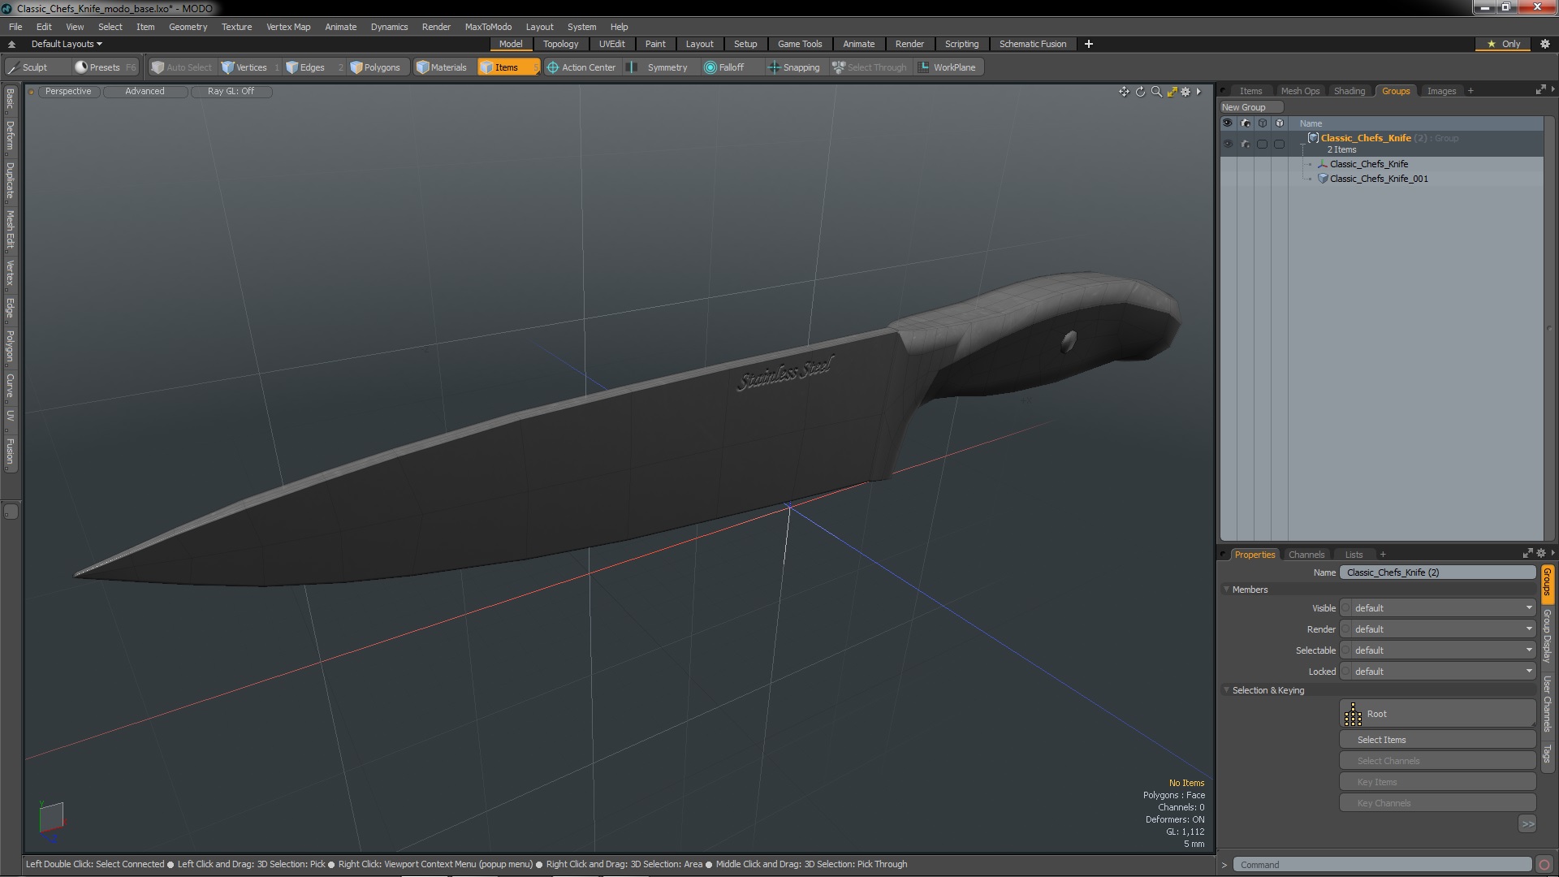1559x877 pixels.
Task: Click the home arrow icon near Default Layouts
Action: pyautogui.click(x=11, y=44)
